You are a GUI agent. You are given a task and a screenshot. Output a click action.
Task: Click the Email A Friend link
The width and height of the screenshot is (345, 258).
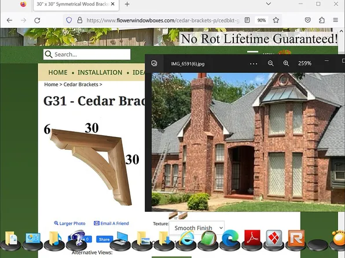point(111,223)
